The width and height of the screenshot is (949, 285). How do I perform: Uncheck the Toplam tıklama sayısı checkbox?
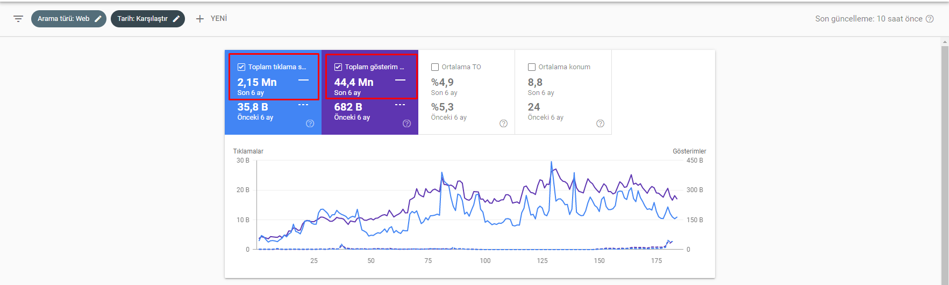pyautogui.click(x=241, y=67)
